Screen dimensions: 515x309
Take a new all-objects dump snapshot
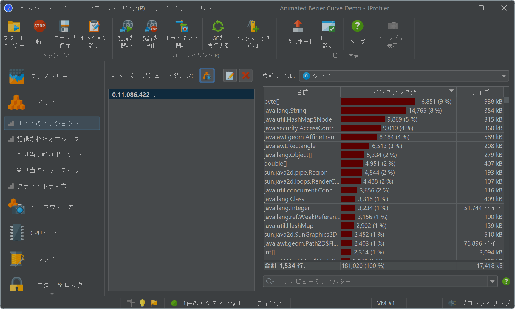tap(207, 76)
